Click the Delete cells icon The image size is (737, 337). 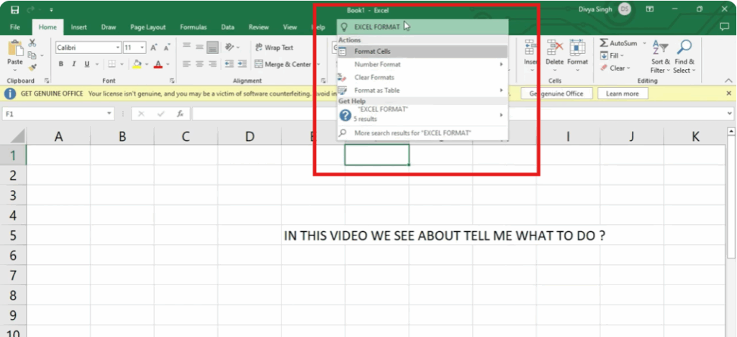point(555,48)
